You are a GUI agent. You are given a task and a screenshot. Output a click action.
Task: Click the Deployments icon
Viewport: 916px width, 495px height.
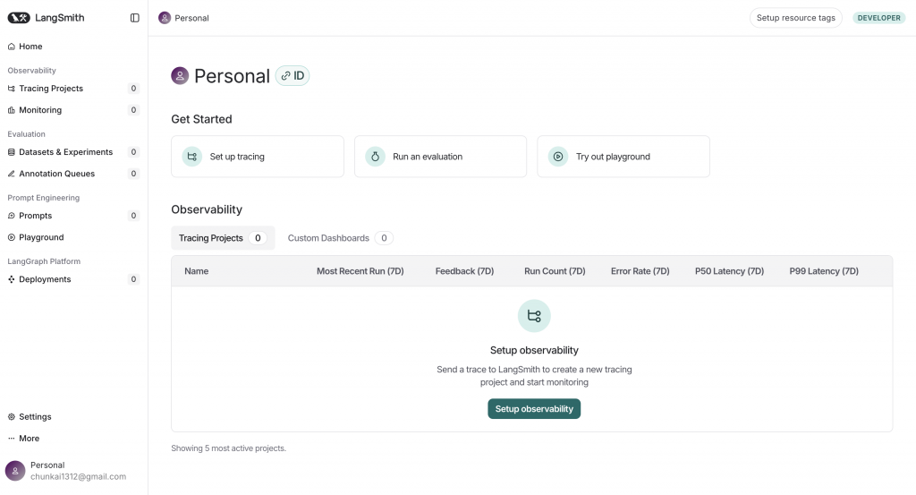(11, 279)
